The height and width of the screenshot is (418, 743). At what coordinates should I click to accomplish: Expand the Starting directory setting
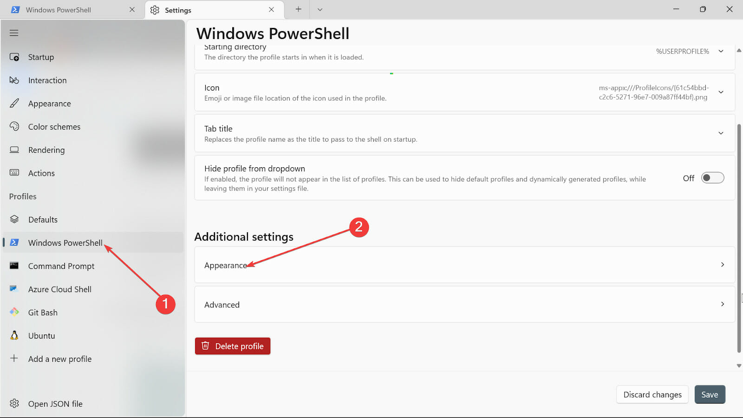pyautogui.click(x=721, y=51)
